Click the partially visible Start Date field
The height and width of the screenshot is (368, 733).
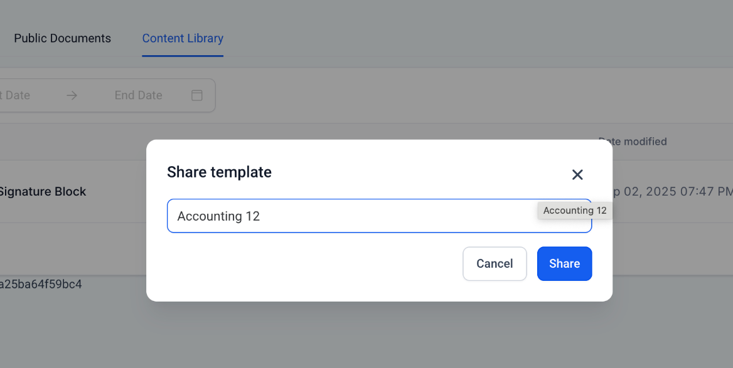click(x=16, y=95)
